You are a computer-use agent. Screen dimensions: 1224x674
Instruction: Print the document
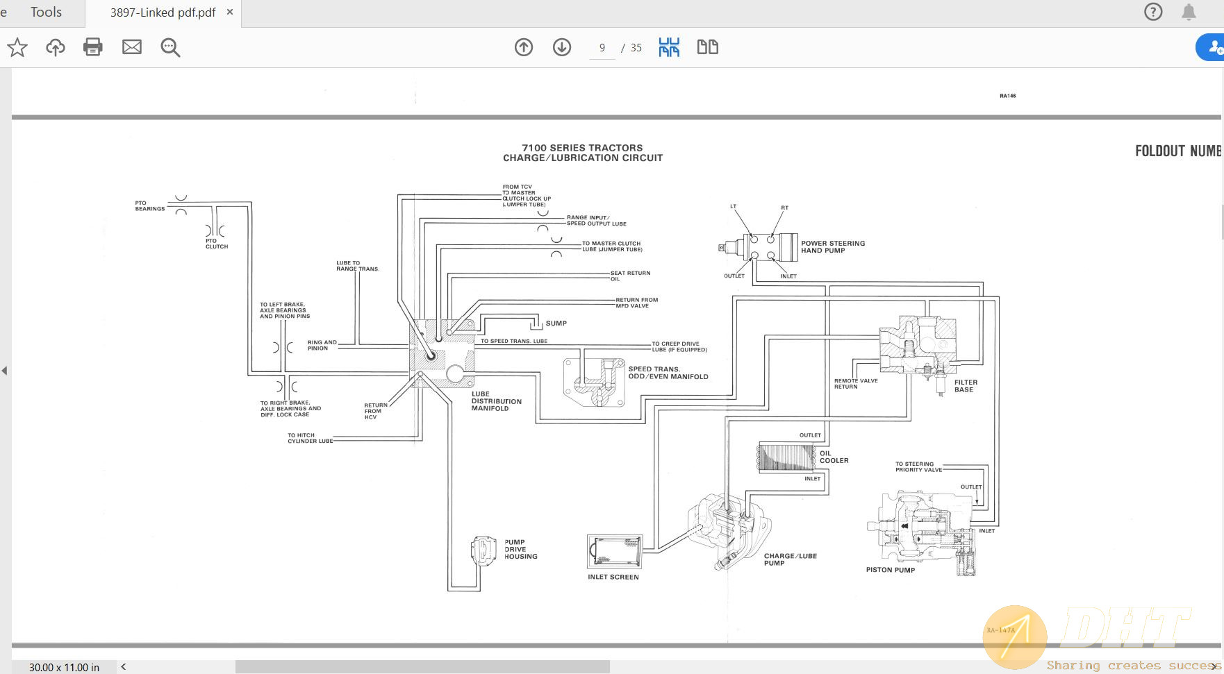tap(92, 47)
